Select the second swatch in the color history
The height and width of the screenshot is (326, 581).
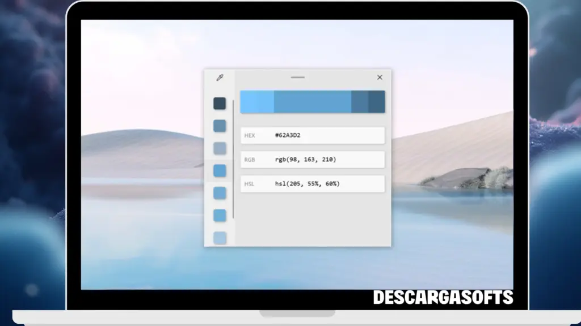[220, 126]
